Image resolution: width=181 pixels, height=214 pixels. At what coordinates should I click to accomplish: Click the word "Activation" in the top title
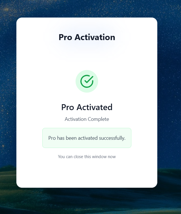coord(95,37)
